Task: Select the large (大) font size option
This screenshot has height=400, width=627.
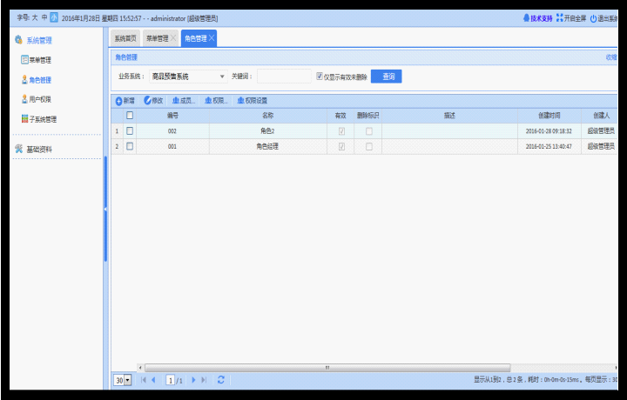Action: coord(35,17)
